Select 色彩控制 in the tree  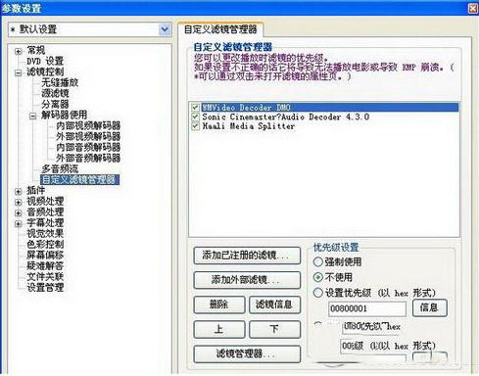tap(45, 244)
